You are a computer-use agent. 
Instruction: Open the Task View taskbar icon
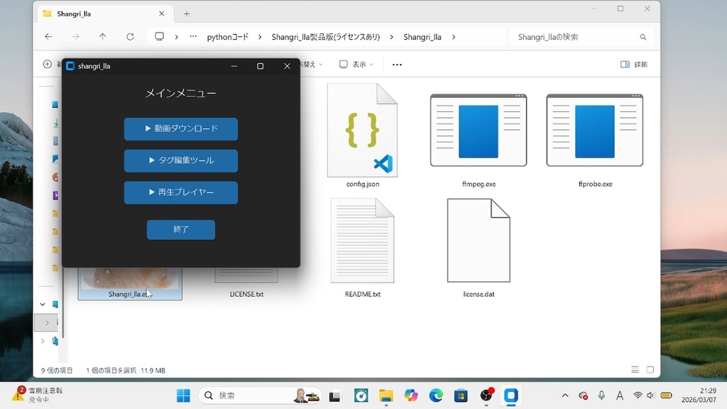335,396
